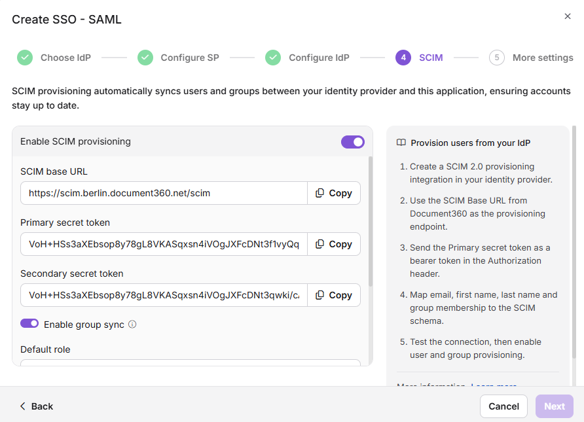Close the Create SSO - SAML dialog
Screen dimensions: 584x422
pos(567,16)
